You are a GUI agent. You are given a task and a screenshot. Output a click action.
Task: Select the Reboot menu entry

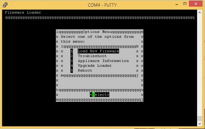85,70
